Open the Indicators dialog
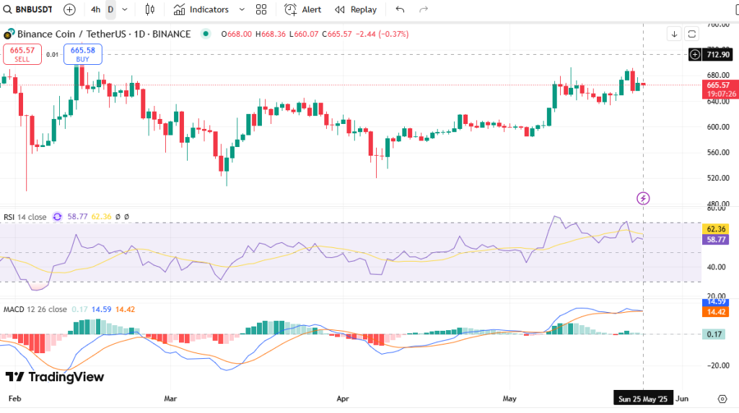 (x=201, y=9)
